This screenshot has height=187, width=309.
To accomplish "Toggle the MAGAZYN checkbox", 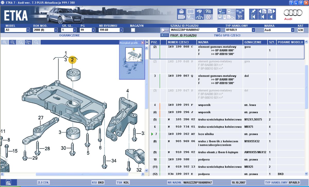I will pos(133,30).
